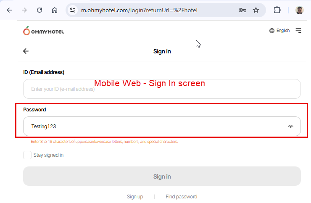Click the browser back arrow
311x203 pixels.
pos(9,10)
